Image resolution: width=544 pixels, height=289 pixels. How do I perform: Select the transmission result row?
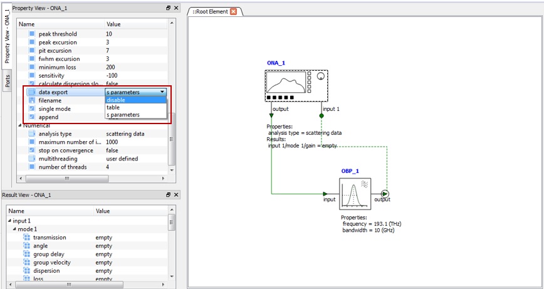pos(50,238)
